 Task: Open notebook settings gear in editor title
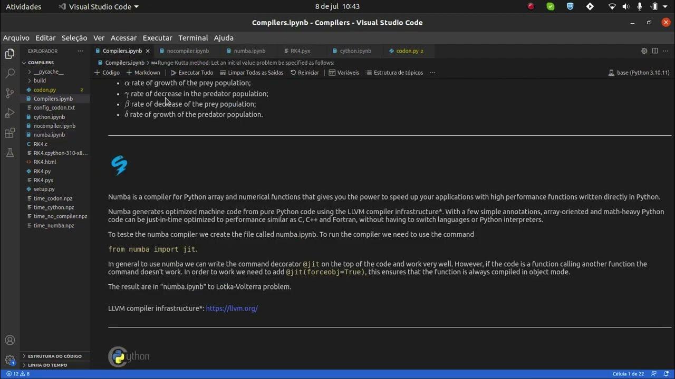coord(644,51)
